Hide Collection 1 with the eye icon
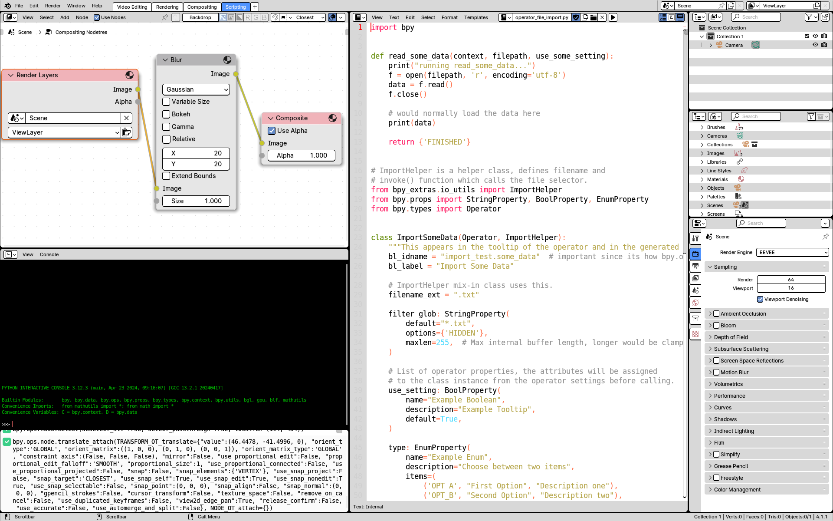Viewport: 833px width, 521px height. (x=815, y=36)
